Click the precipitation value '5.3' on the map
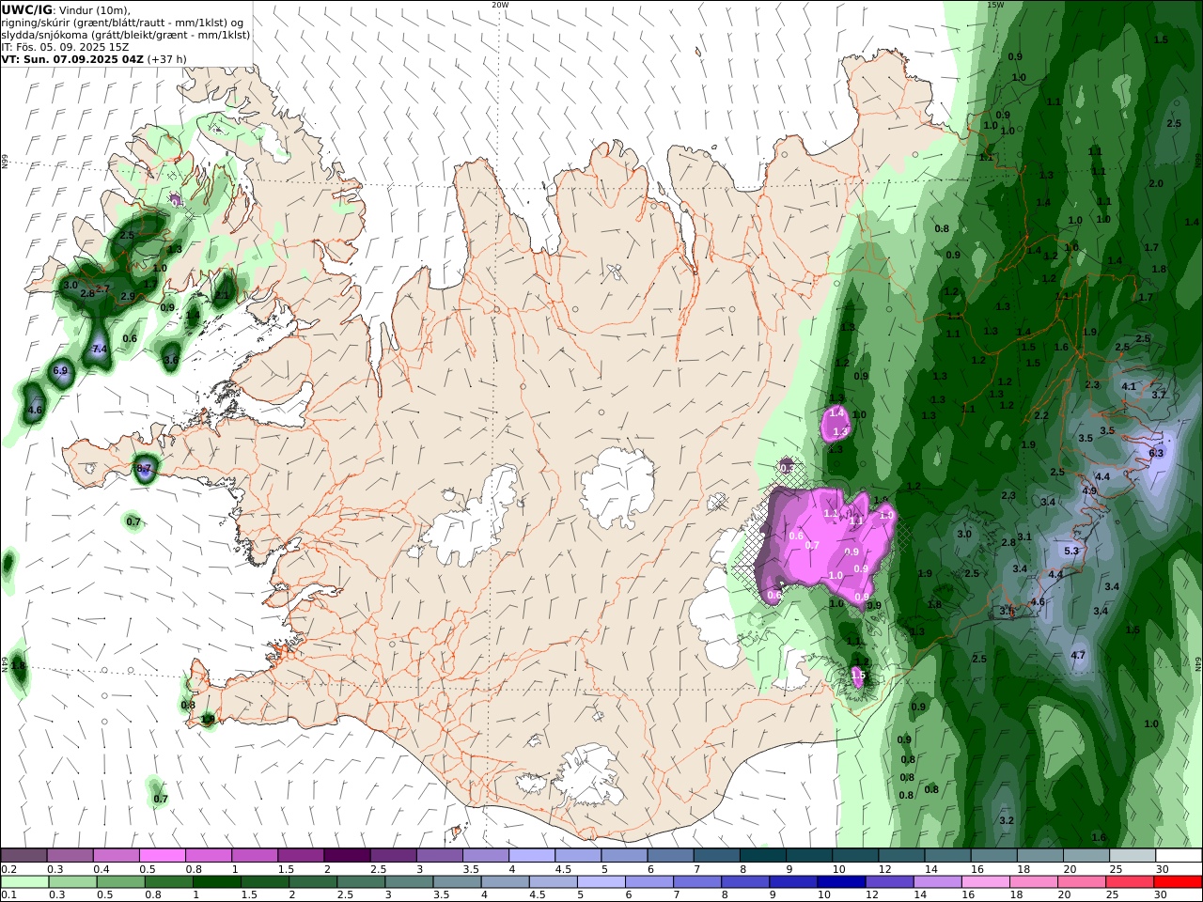 (1070, 551)
